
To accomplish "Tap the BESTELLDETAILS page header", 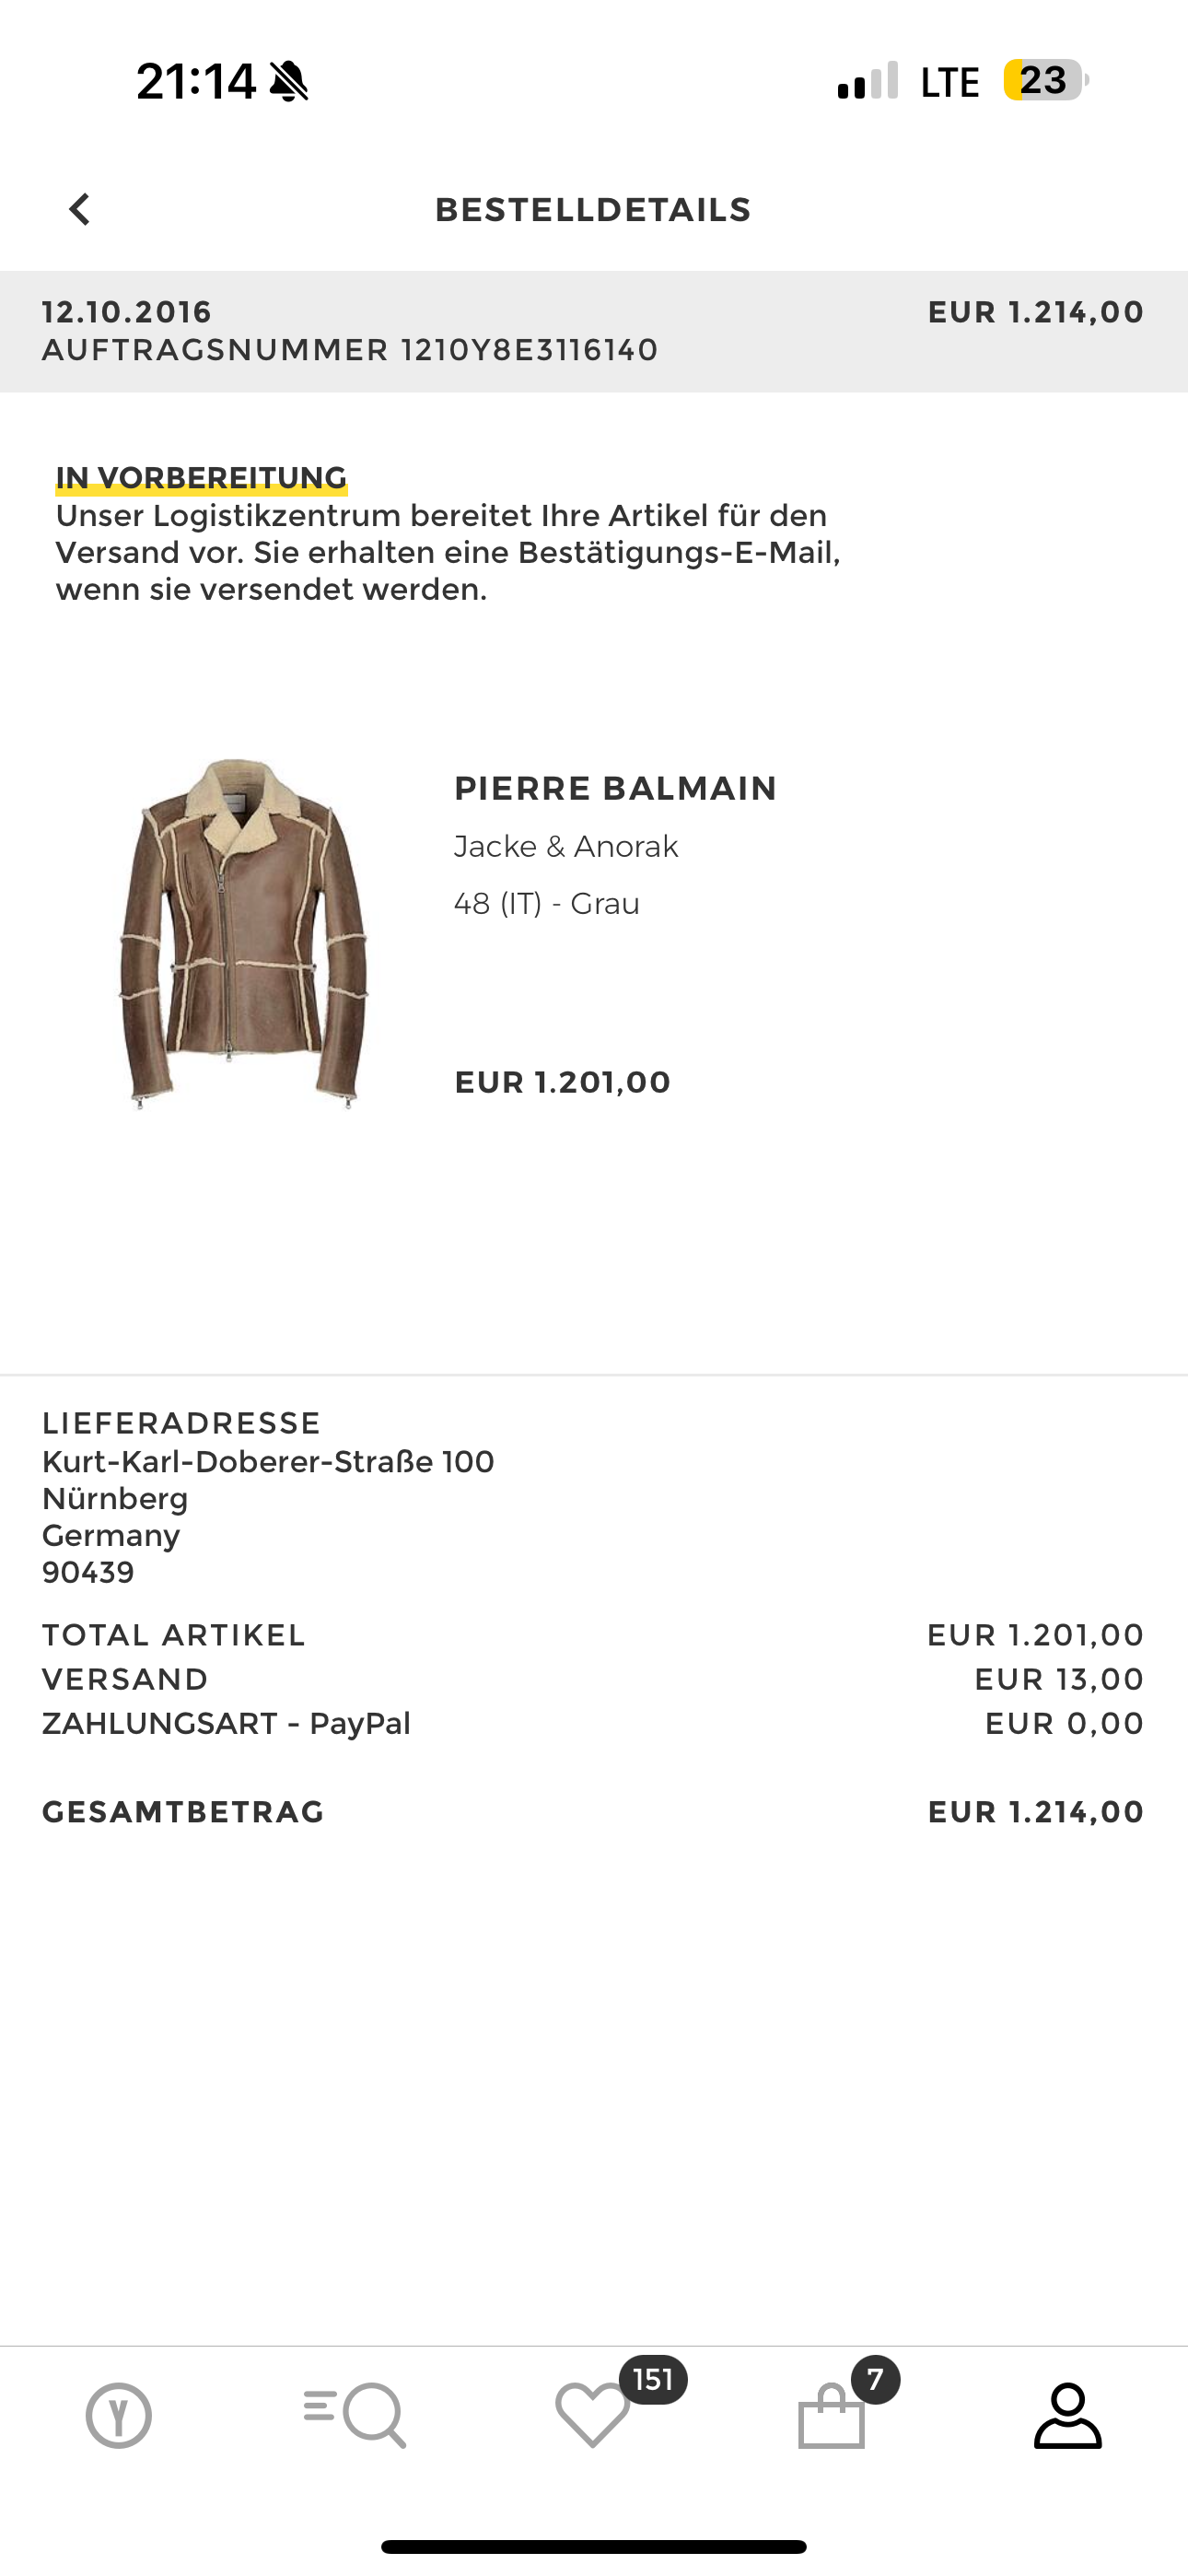I will [593, 209].
